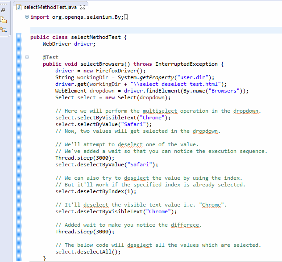The width and height of the screenshot is (282, 262).
Task: Click the blue range indicator bar in the editor margin
Action: tap(19, 147)
